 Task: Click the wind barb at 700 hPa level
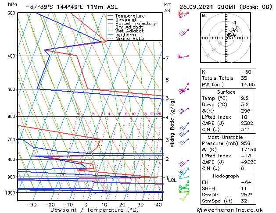[x=184, y=142]
